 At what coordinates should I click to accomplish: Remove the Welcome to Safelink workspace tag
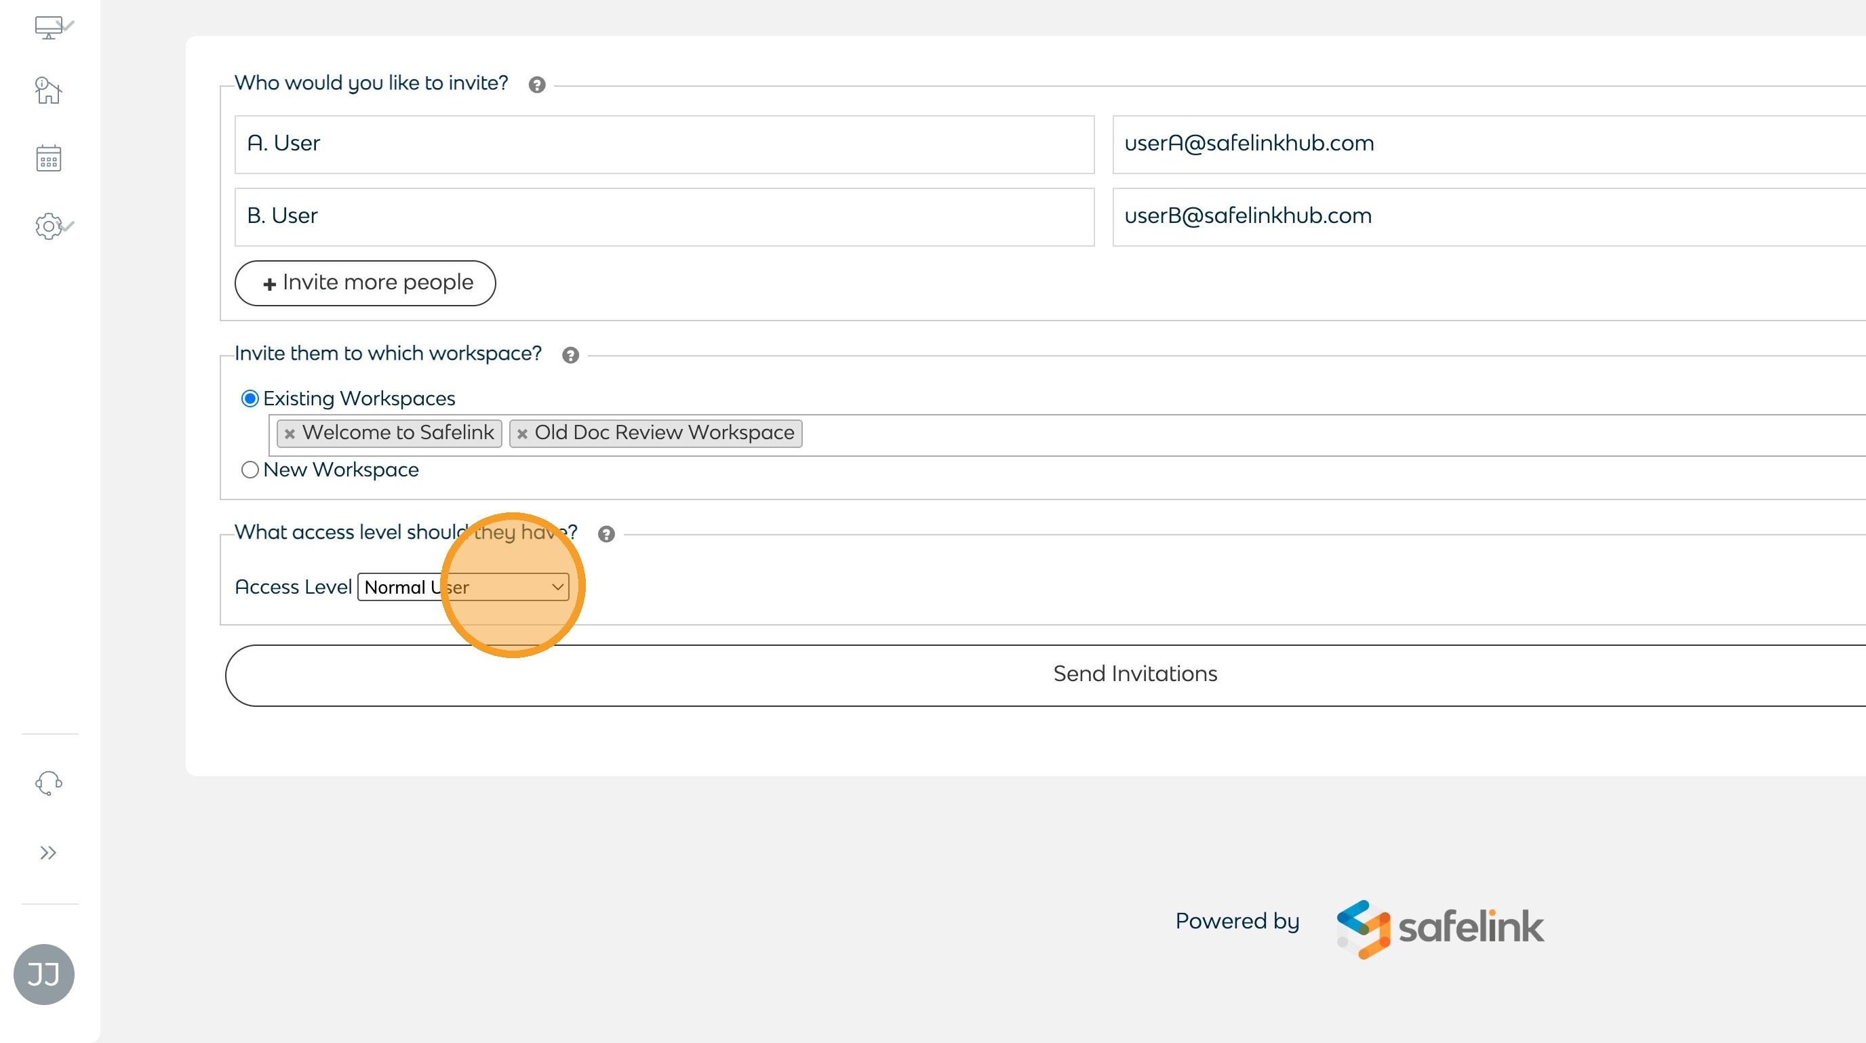(x=290, y=434)
